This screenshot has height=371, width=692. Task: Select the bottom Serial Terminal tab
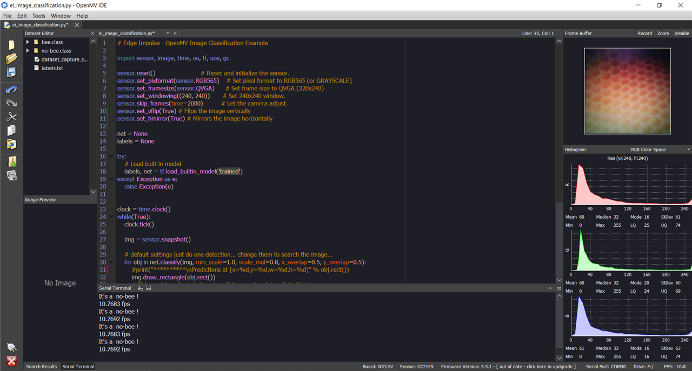[78, 367]
